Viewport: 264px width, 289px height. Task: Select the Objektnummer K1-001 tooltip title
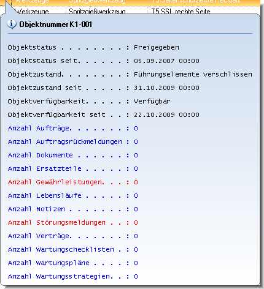(x=55, y=24)
